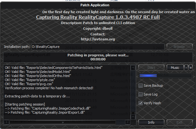Select log line "Reports\SelectedModel.html"
Viewport: 196px width, 129px height.
tap(38, 72)
